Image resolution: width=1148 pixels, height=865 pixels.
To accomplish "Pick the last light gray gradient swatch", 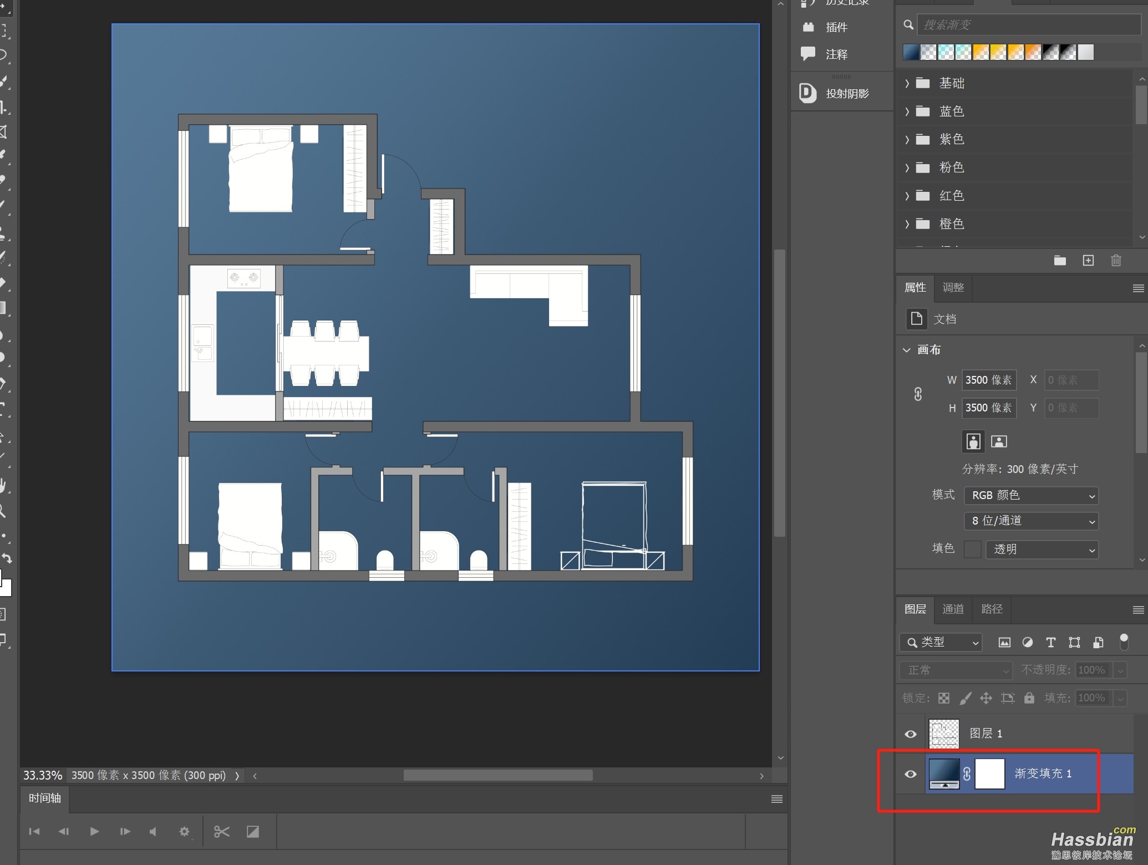I will tap(1086, 52).
